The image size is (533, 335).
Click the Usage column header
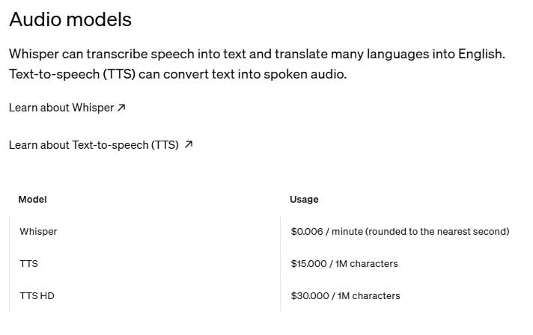304,200
